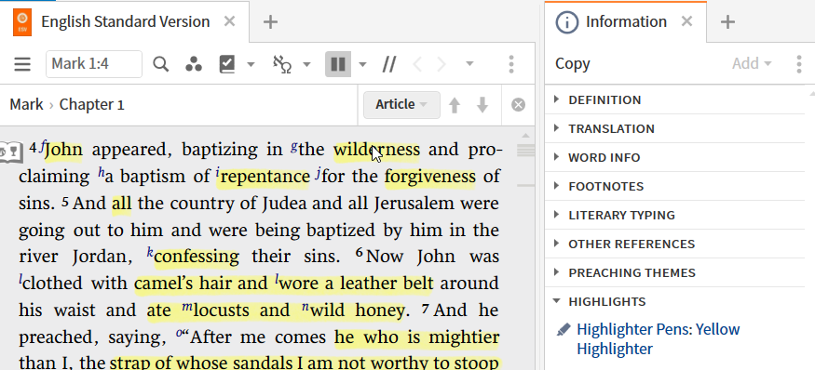Click footnote marker m before locusts
This screenshot has height=370, width=815.
coord(187,307)
